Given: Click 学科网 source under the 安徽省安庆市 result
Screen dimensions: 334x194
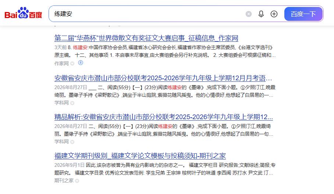Looking at the screenshot, I should [x=61, y=103].
